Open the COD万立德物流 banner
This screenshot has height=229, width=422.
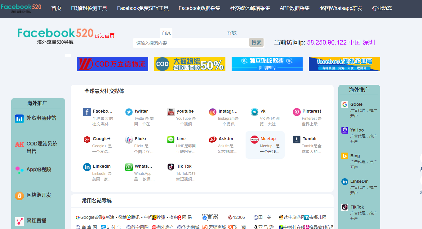[113, 64]
